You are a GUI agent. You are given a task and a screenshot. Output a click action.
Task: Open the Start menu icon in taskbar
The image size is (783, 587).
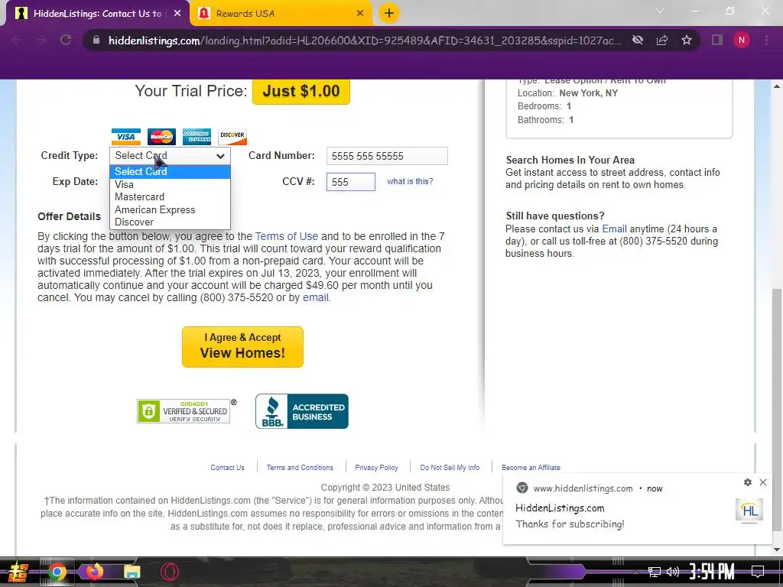point(18,572)
